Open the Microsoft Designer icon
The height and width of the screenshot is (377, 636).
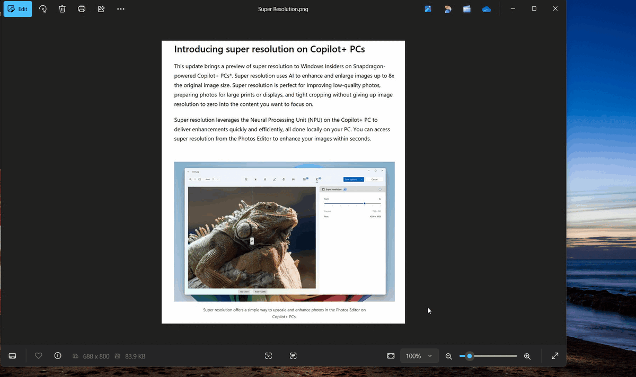pos(448,8)
